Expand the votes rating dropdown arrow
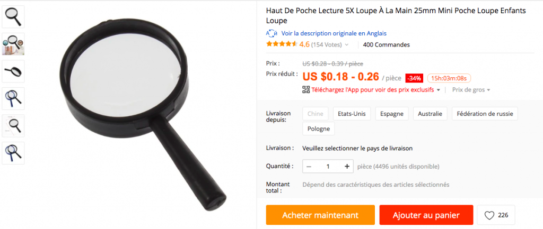 pos(347,45)
